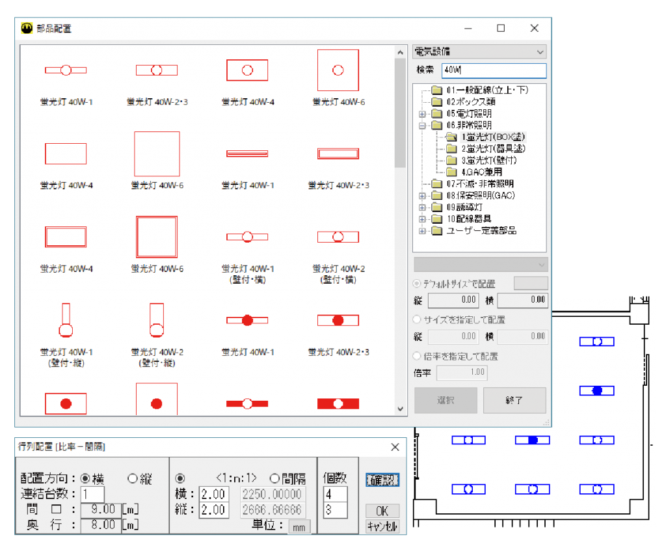Select the thin bar 蛍光灯 40W-1 symbol
The height and width of the screenshot is (555, 666).
coord(246,153)
